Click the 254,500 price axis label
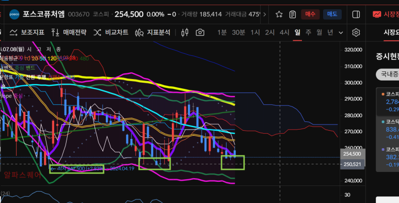The image size is (399, 203). point(352,154)
